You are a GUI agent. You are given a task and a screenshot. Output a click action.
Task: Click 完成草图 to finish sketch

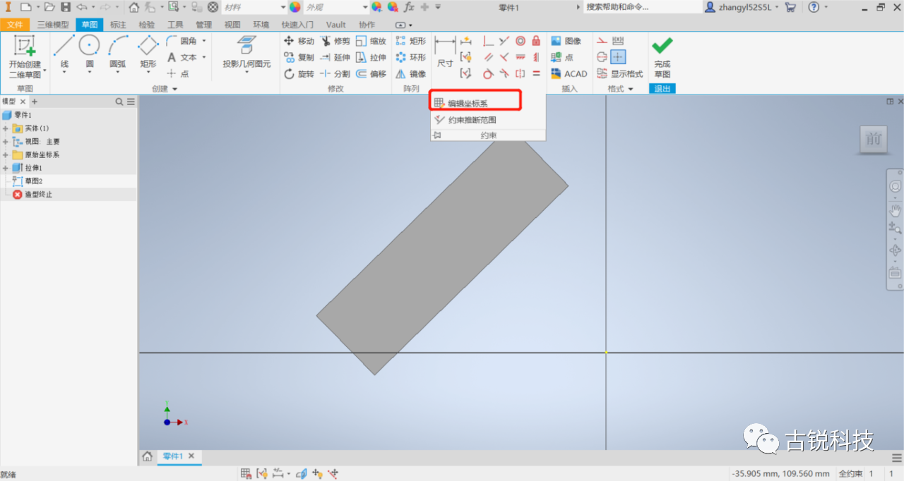click(662, 58)
